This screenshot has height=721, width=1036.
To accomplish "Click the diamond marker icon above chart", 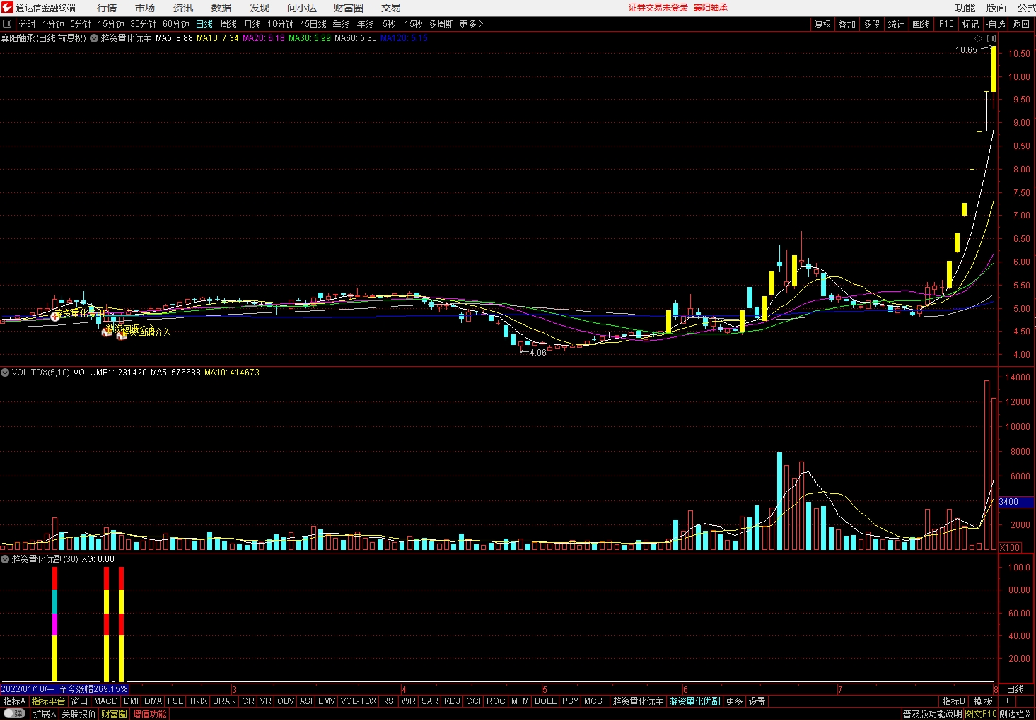I will pyautogui.click(x=979, y=38).
